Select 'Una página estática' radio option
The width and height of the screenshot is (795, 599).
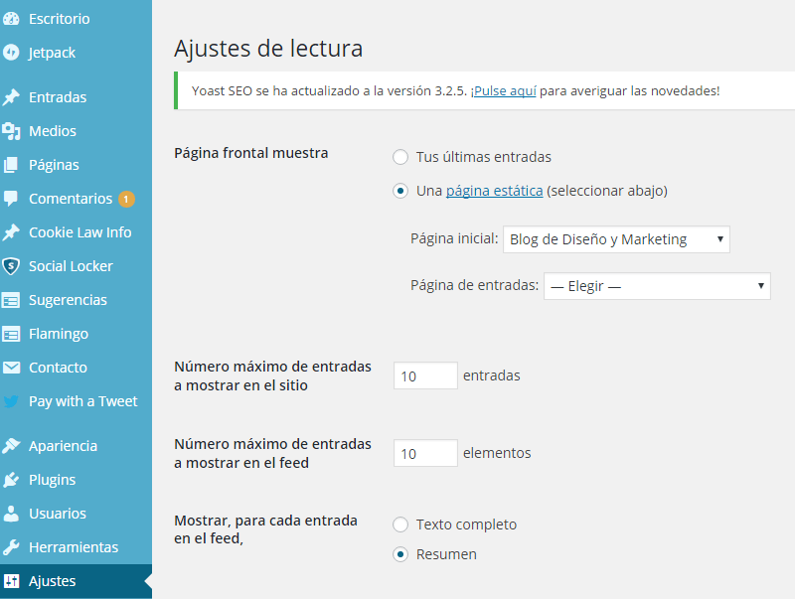(x=400, y=191)
